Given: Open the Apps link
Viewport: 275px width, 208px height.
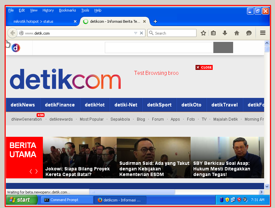Looking at the screenshot, I should tap(175, 119).
